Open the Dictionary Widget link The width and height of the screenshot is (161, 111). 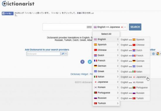point(79,74)
